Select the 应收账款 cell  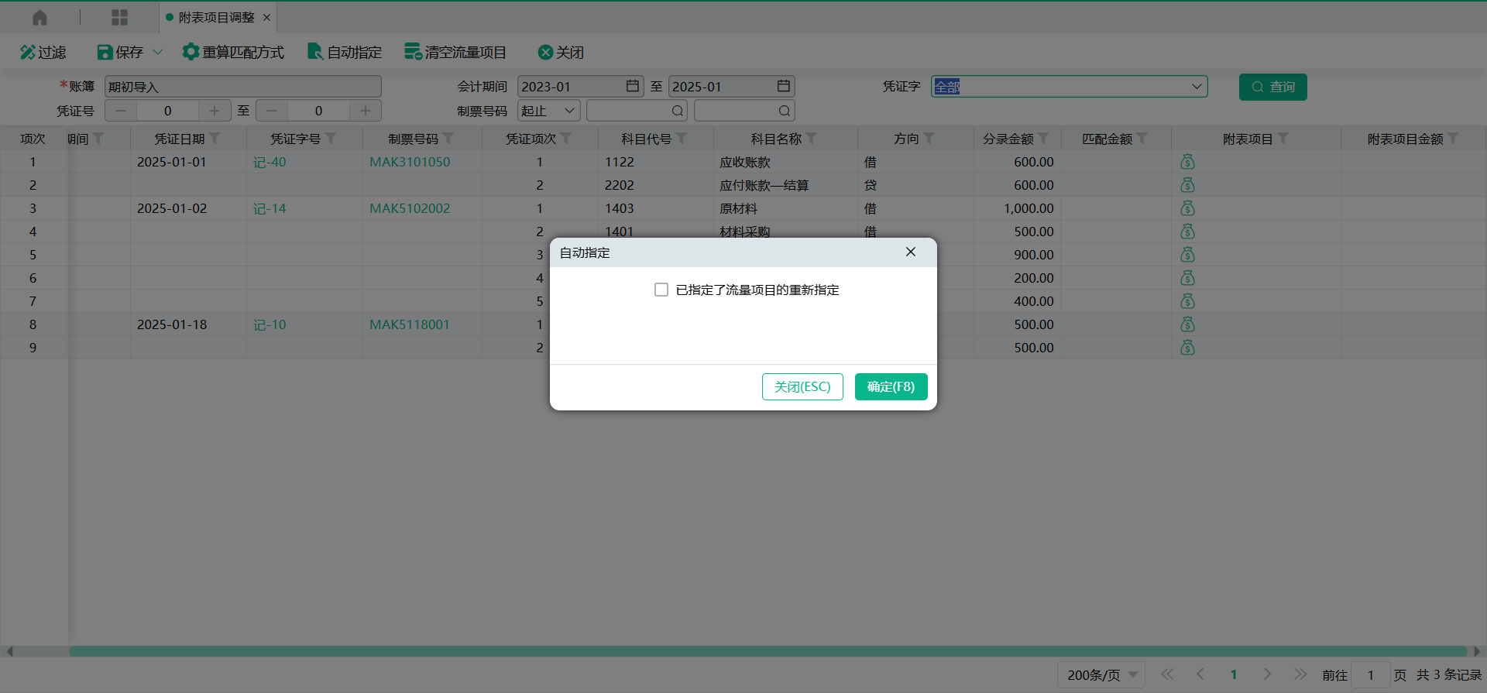785,162
